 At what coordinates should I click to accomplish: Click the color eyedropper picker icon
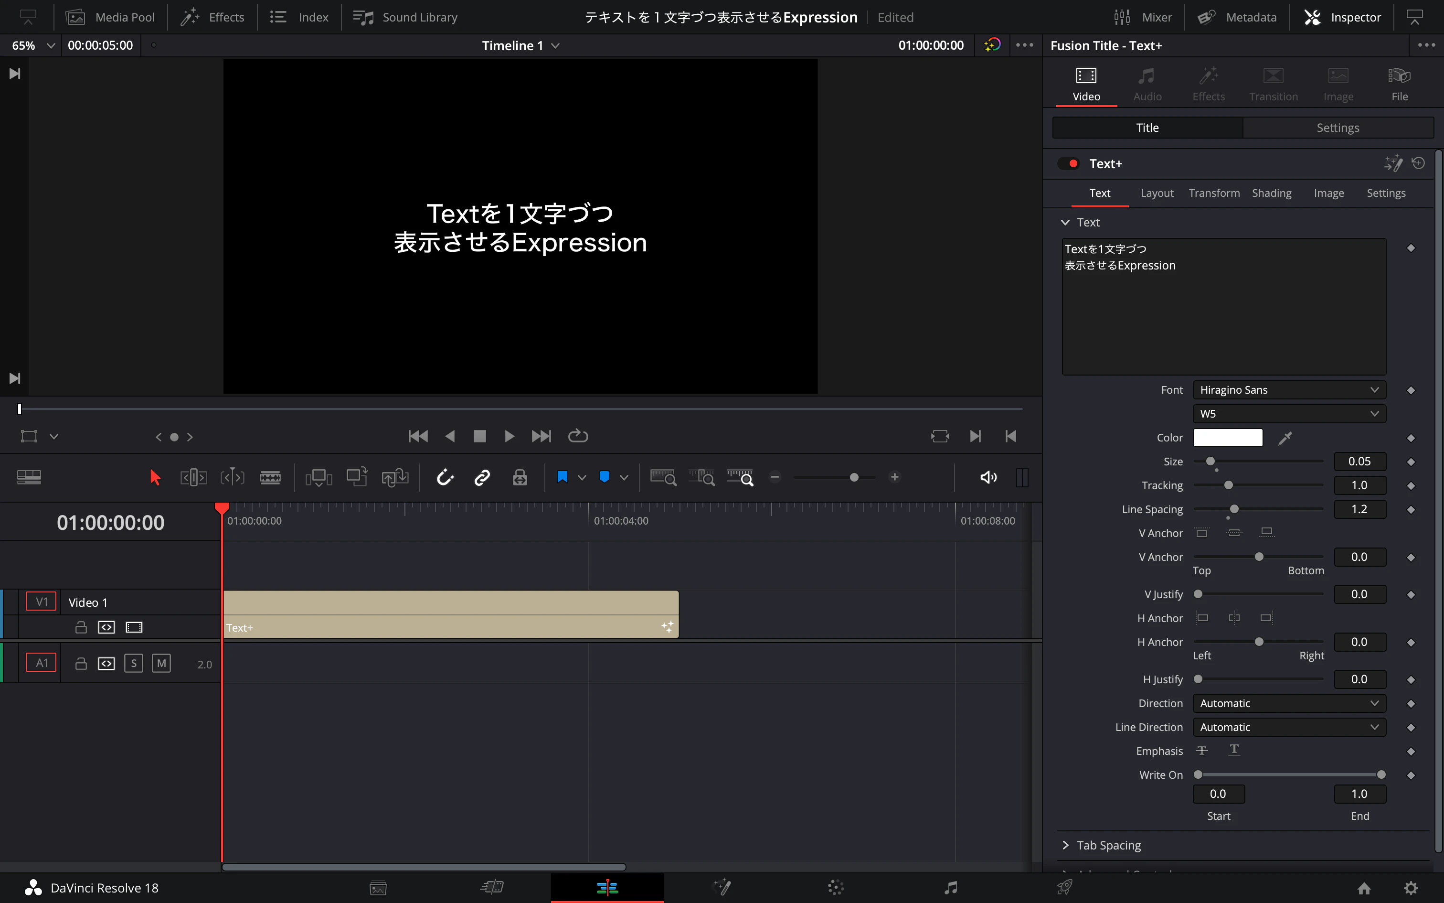tap(1285, 438)
